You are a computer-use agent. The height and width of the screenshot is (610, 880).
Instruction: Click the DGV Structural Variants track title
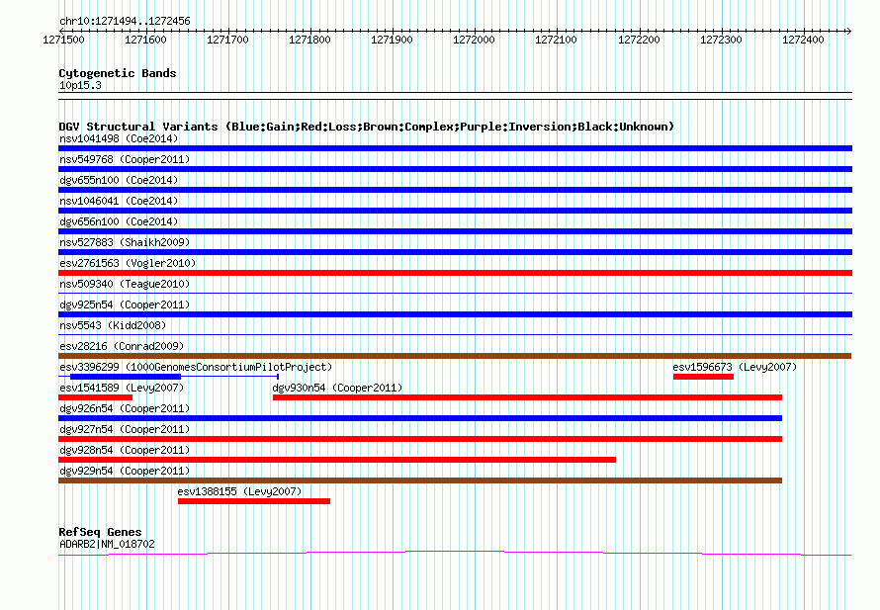[367, 127]
